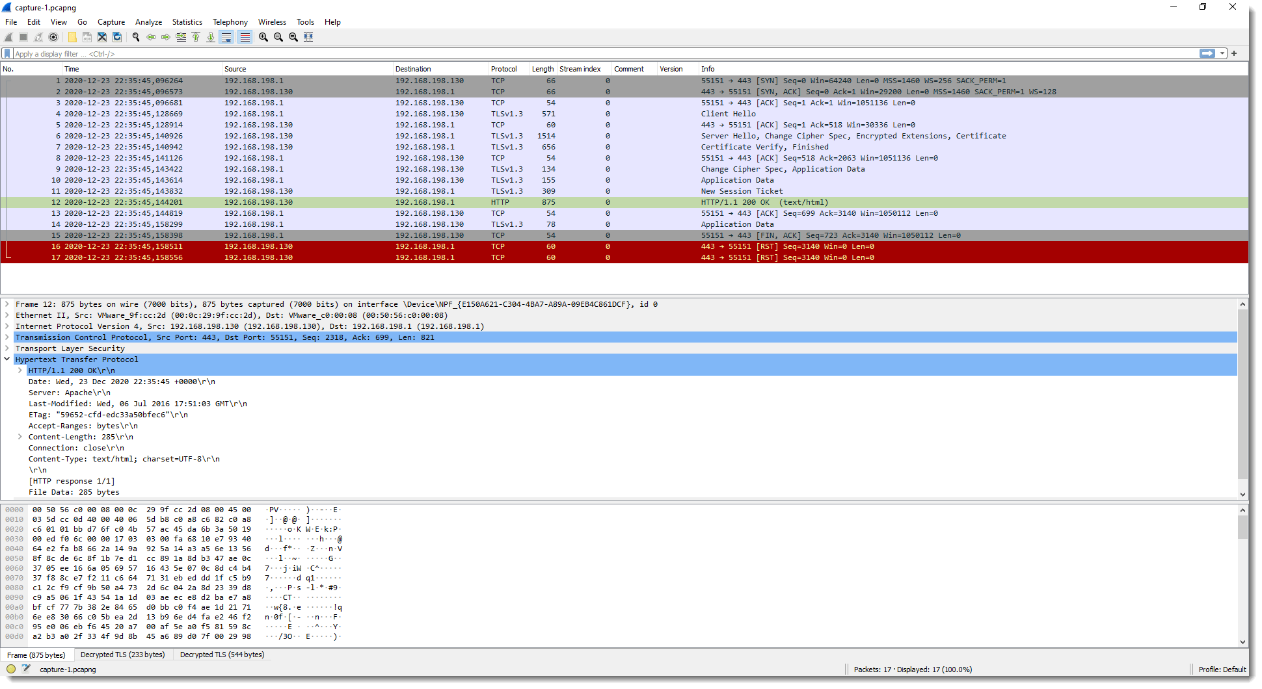
Task: Collapse the Hypertext Transfer Protocol section
Action: (8, 359)
